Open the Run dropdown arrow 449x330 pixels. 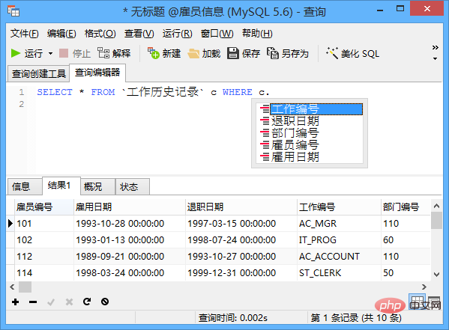coord(51,53)
